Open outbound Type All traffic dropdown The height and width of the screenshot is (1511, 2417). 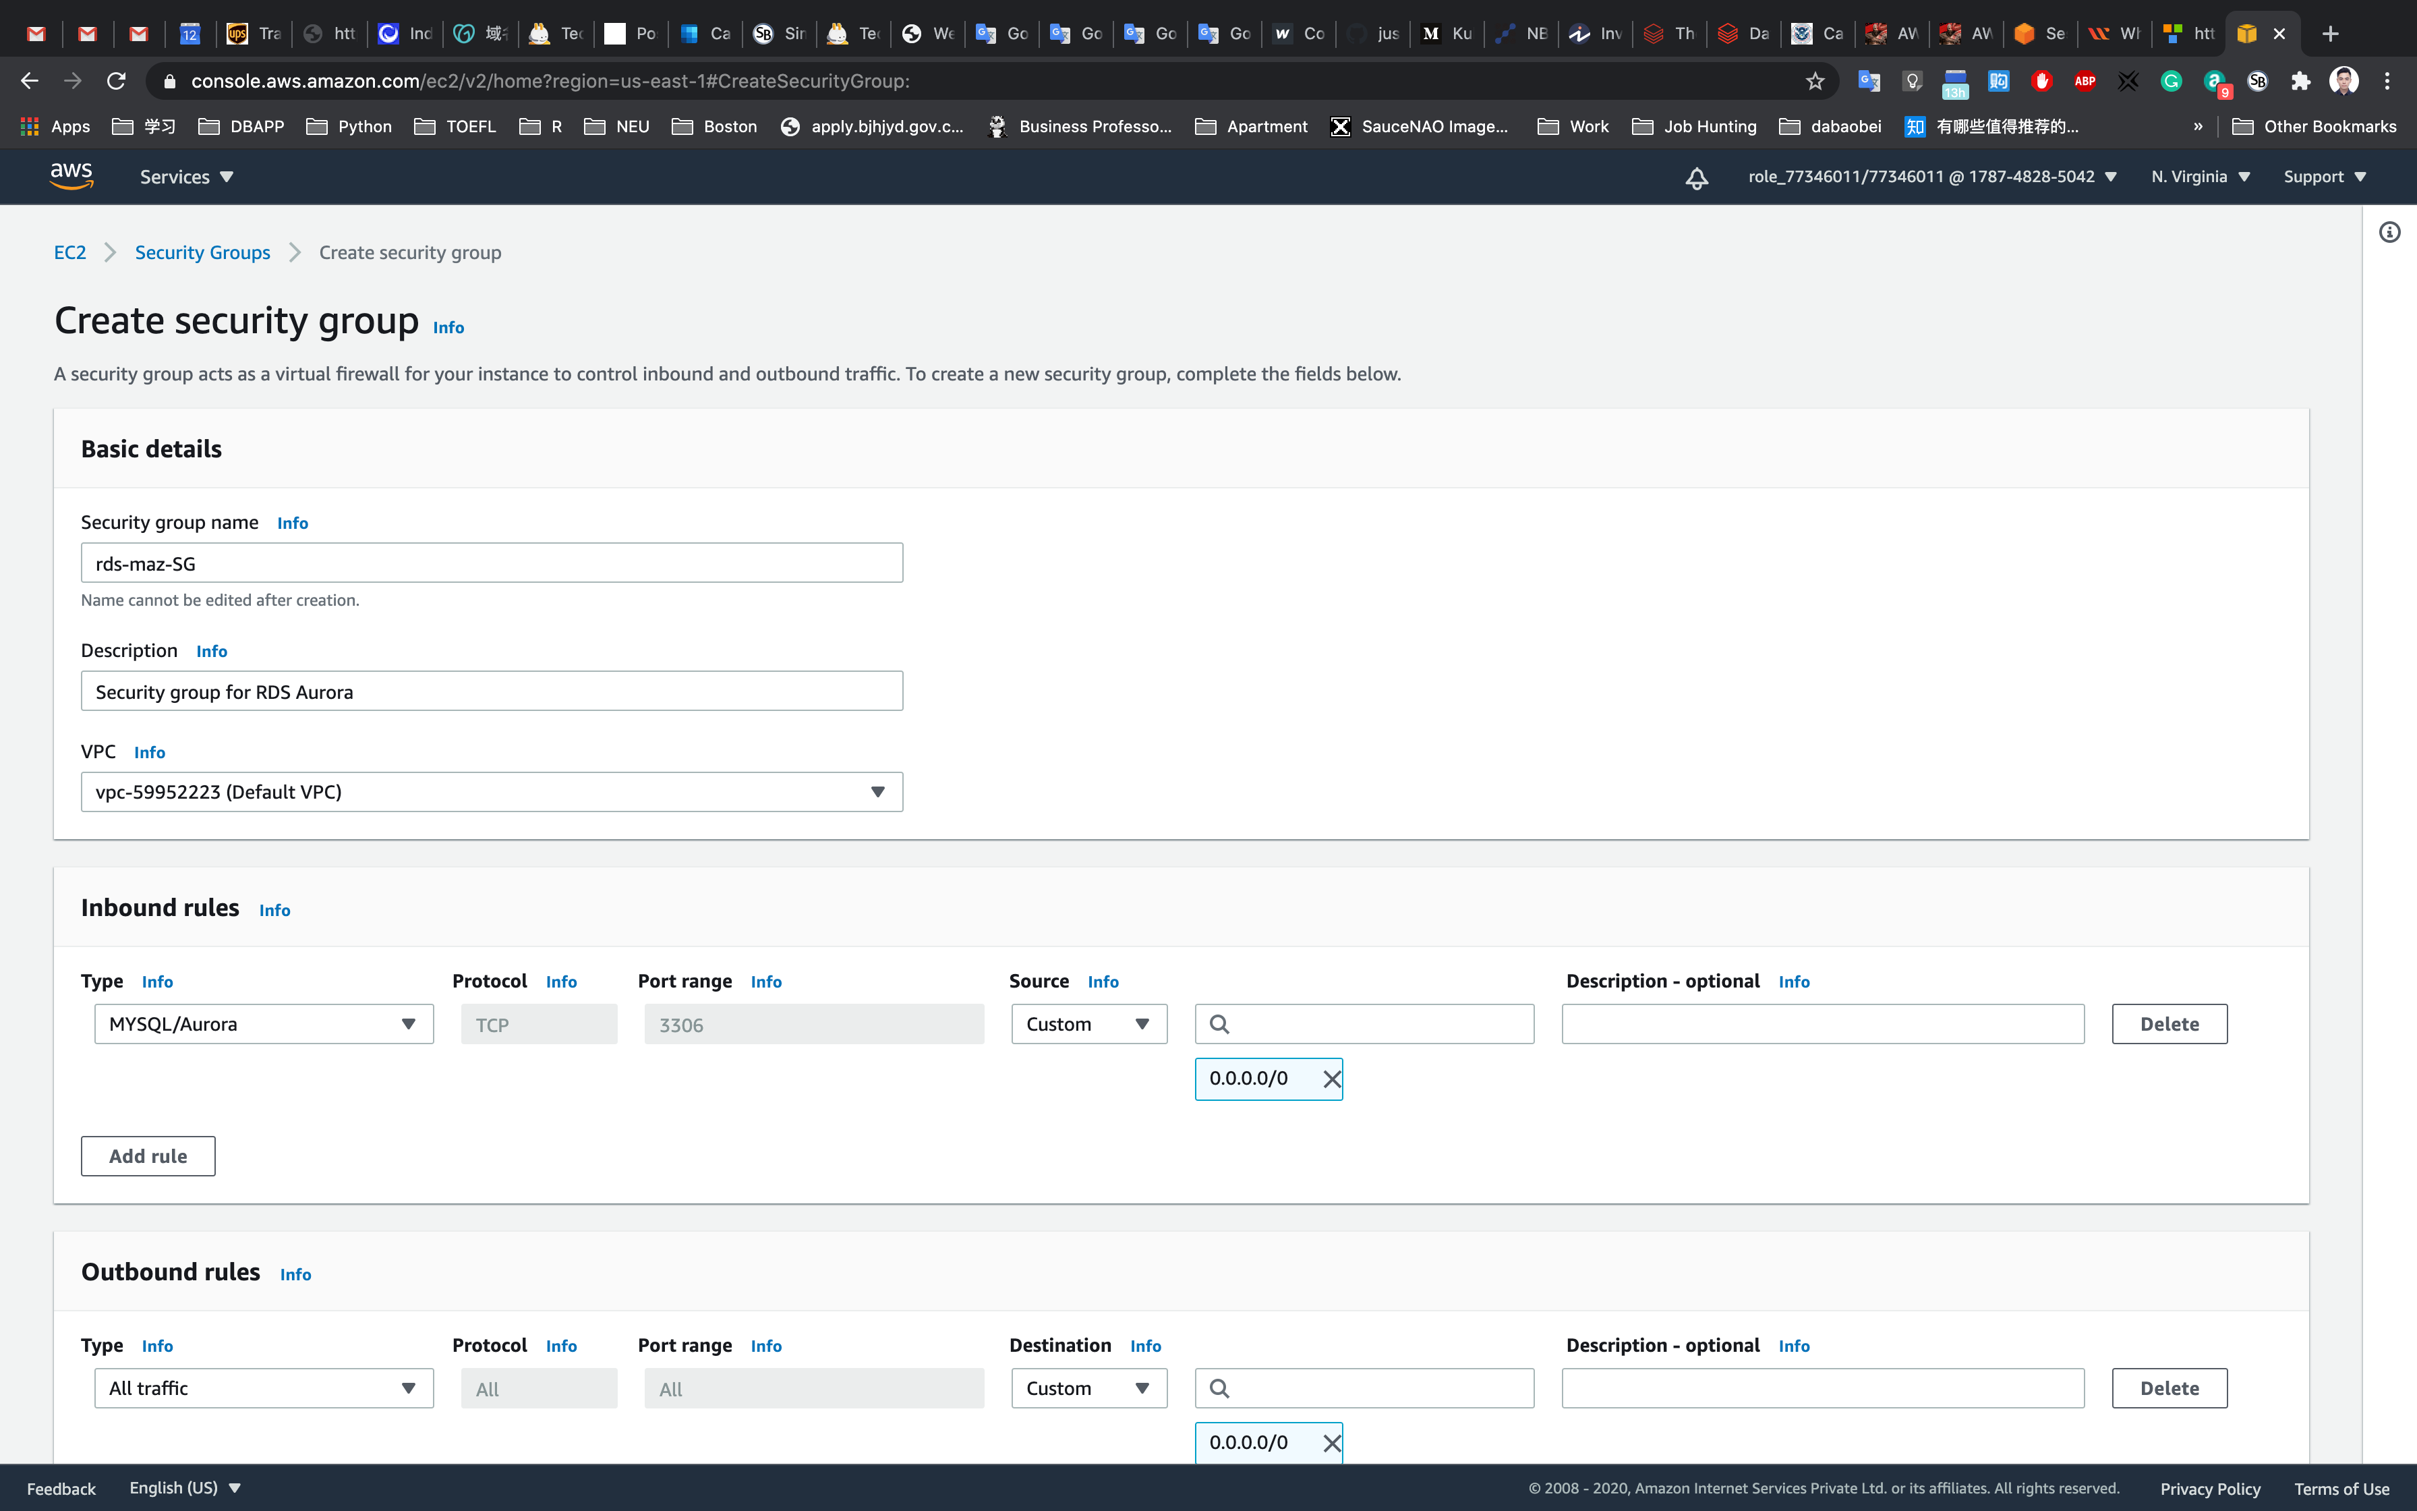(264, 1388)
